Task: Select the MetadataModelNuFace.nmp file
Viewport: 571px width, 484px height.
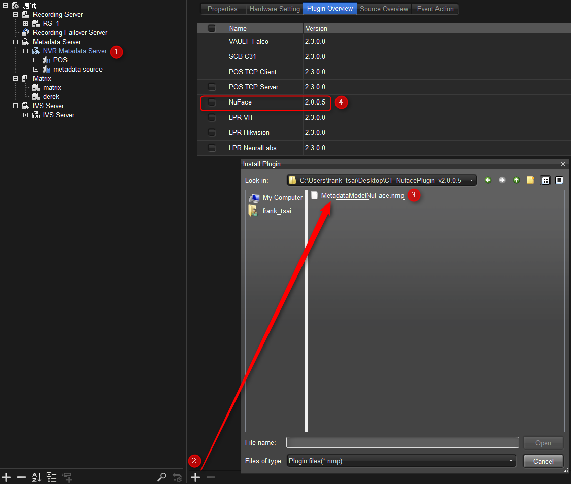Action: coord(362,195)
